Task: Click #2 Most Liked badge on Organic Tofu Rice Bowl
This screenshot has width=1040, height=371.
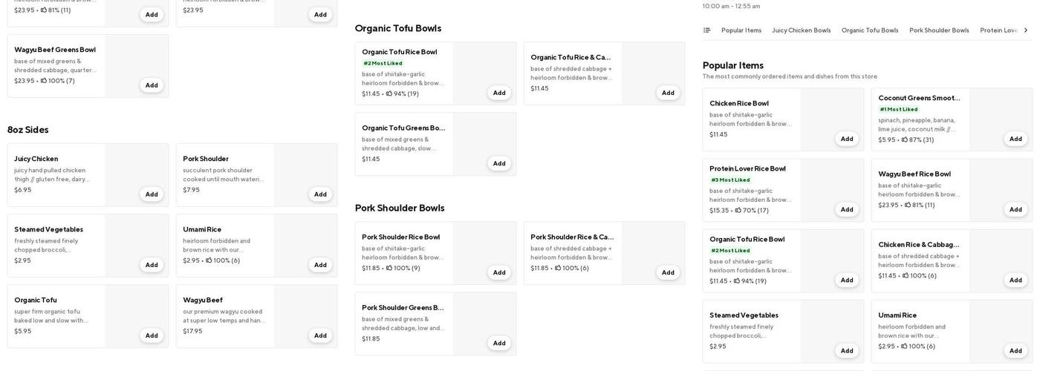Action: tap(383, 63)
